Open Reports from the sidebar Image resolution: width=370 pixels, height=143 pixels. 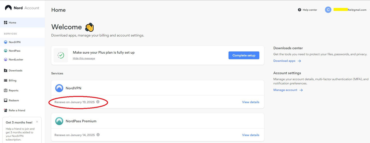[13, 91]
